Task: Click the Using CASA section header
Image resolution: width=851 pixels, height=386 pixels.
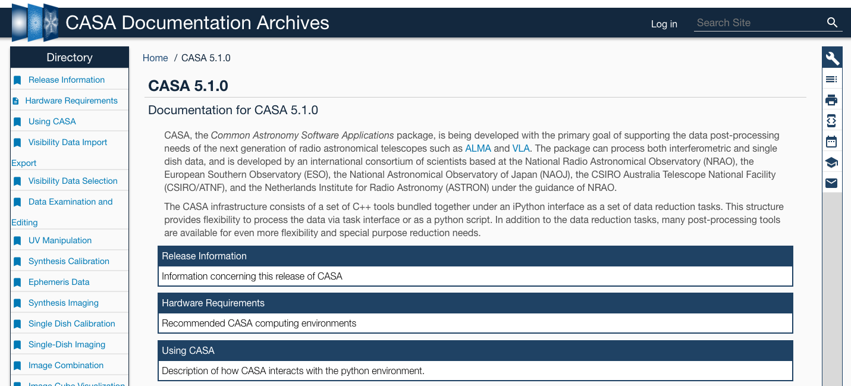Action: tap(189, 350)
